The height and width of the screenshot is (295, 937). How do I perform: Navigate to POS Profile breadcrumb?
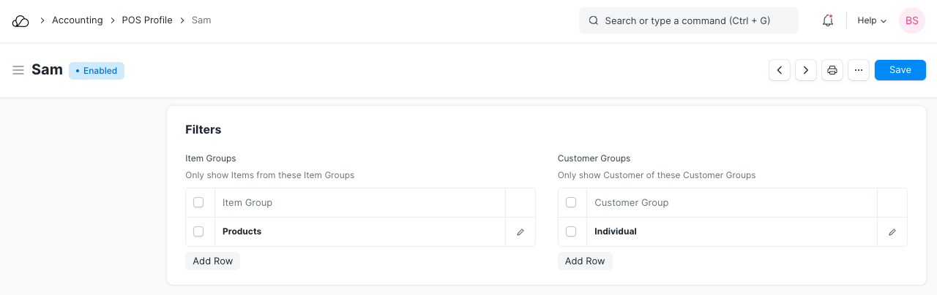147,20
